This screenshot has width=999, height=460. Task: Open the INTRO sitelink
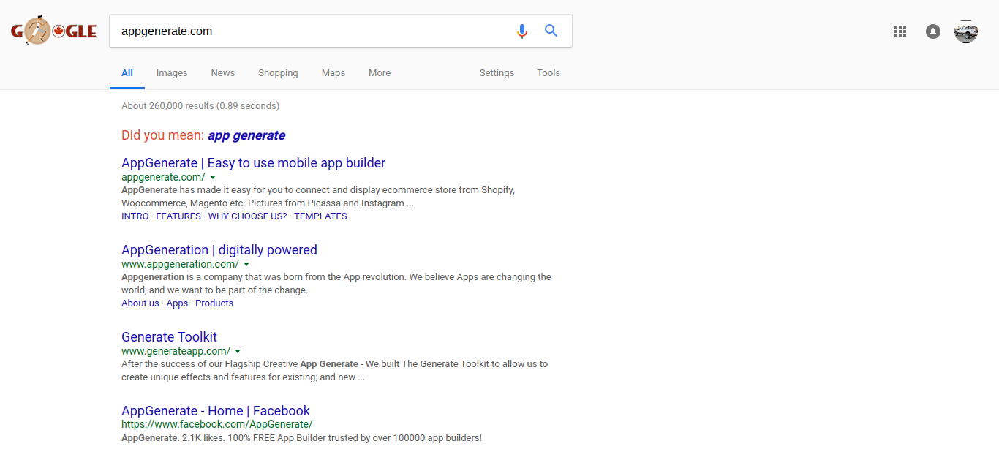pos(135,216)
